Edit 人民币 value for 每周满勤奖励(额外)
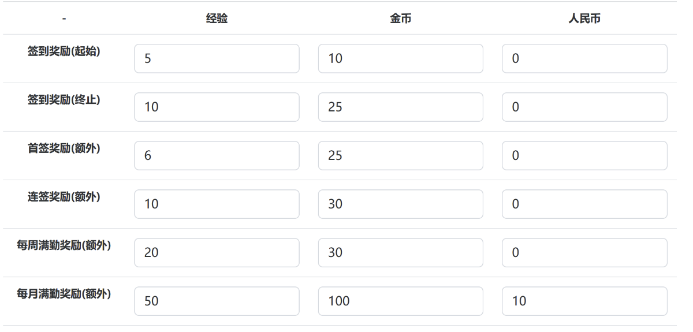 pos(584,252)
